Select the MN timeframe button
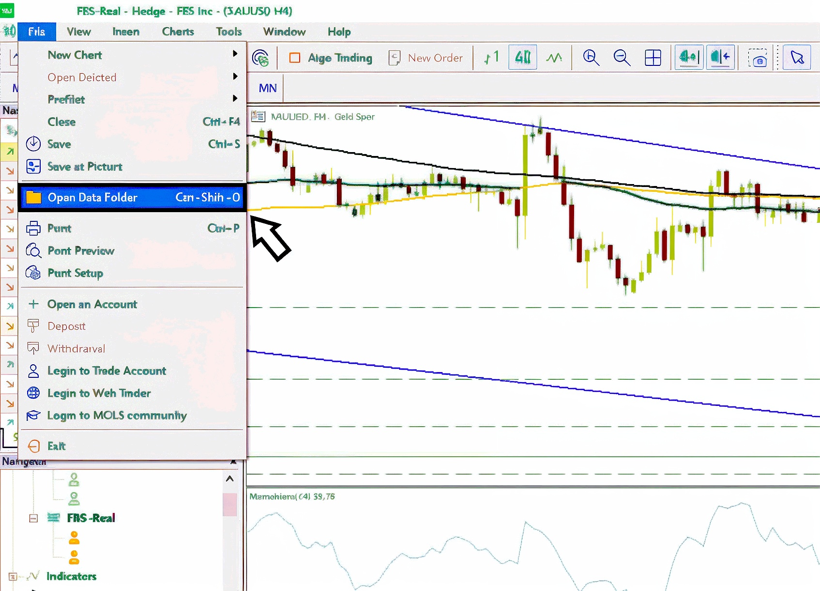 [268, 88]
